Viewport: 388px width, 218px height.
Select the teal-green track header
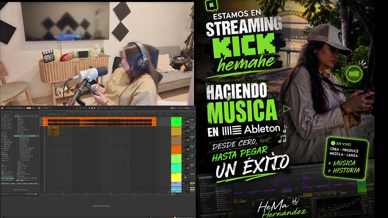(x=176, y=168)
